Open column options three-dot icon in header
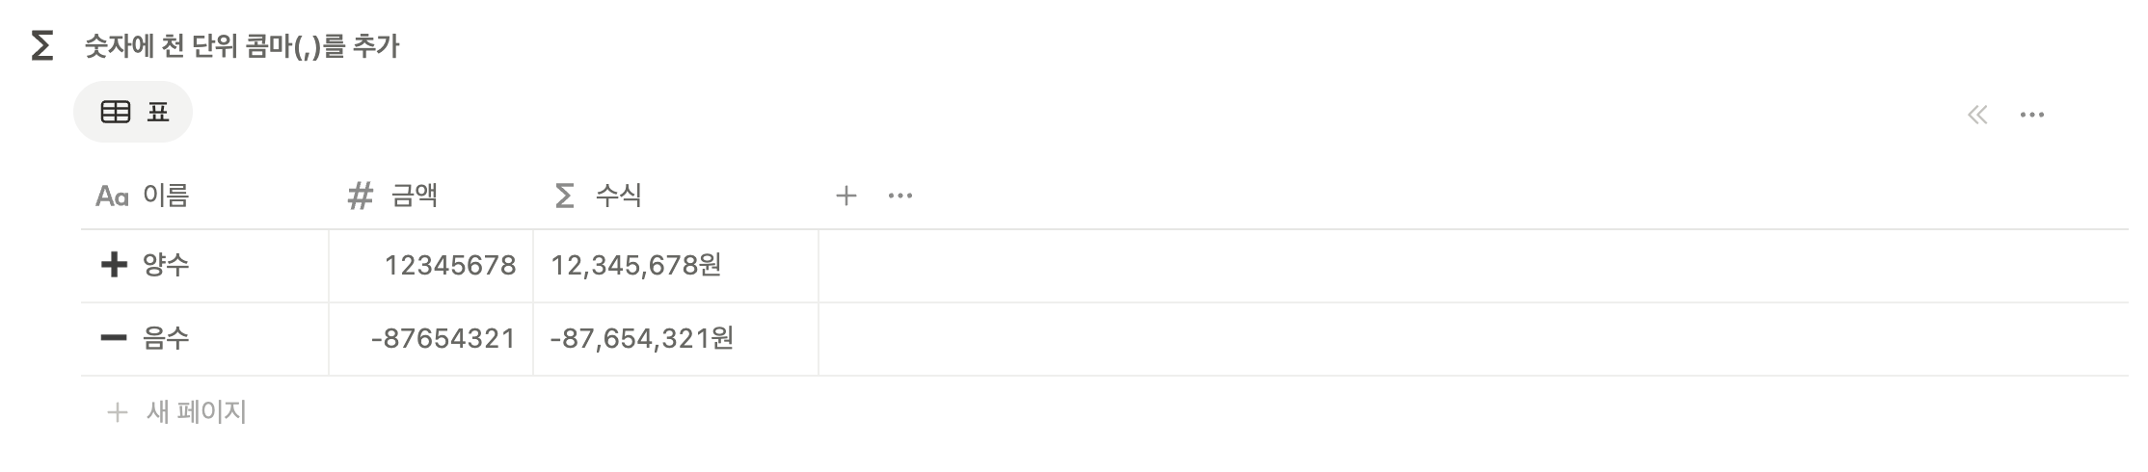Screen dimensions: 2148x472 [x=899, y=197]
